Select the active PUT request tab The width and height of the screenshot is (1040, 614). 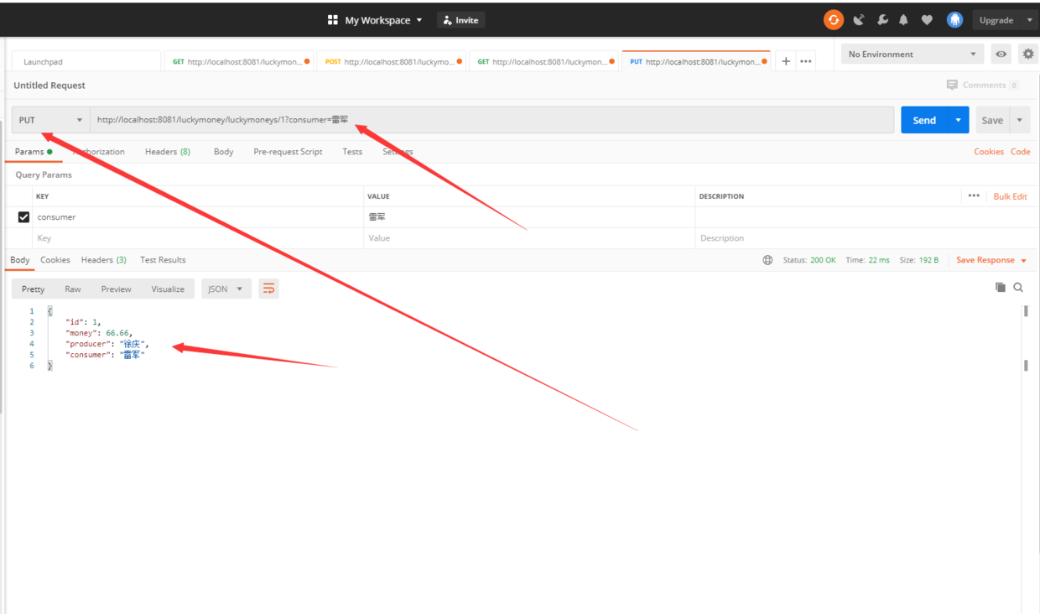[x=696, y=61]
